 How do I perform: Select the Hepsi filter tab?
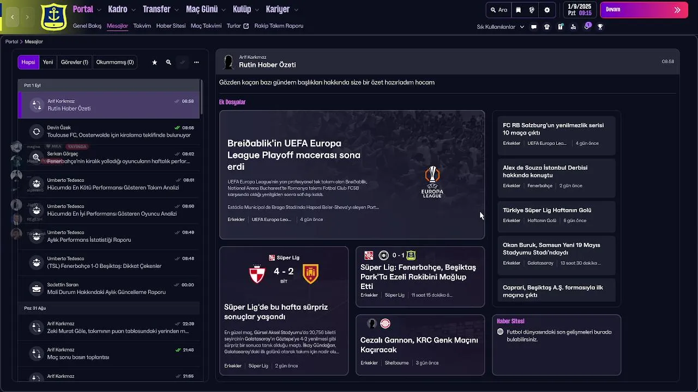[28, 62]
